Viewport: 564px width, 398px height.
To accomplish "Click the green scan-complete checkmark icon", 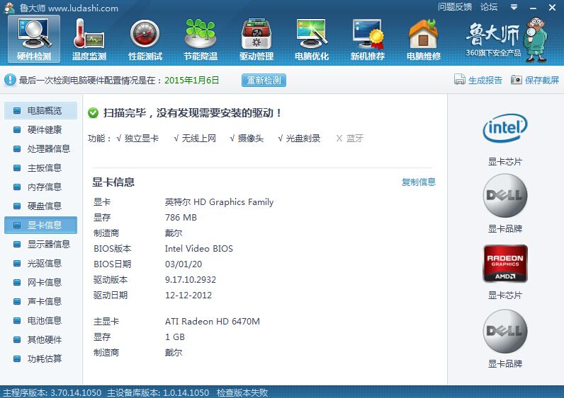I will [93, 113].
